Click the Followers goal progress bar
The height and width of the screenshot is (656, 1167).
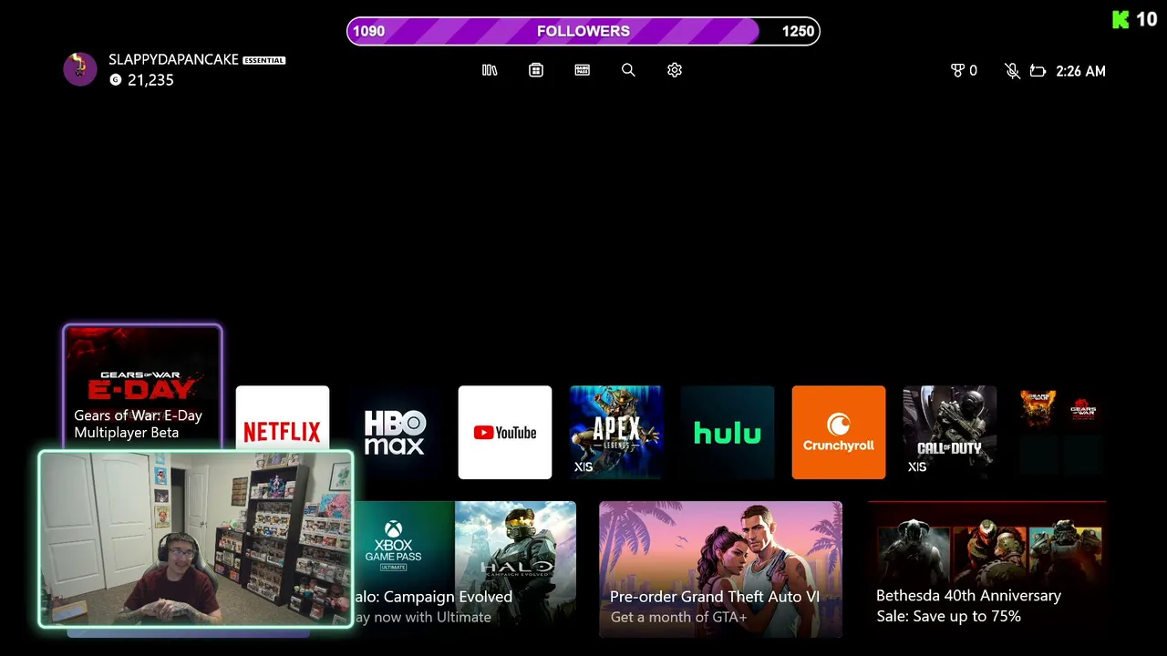click(583, 31)
